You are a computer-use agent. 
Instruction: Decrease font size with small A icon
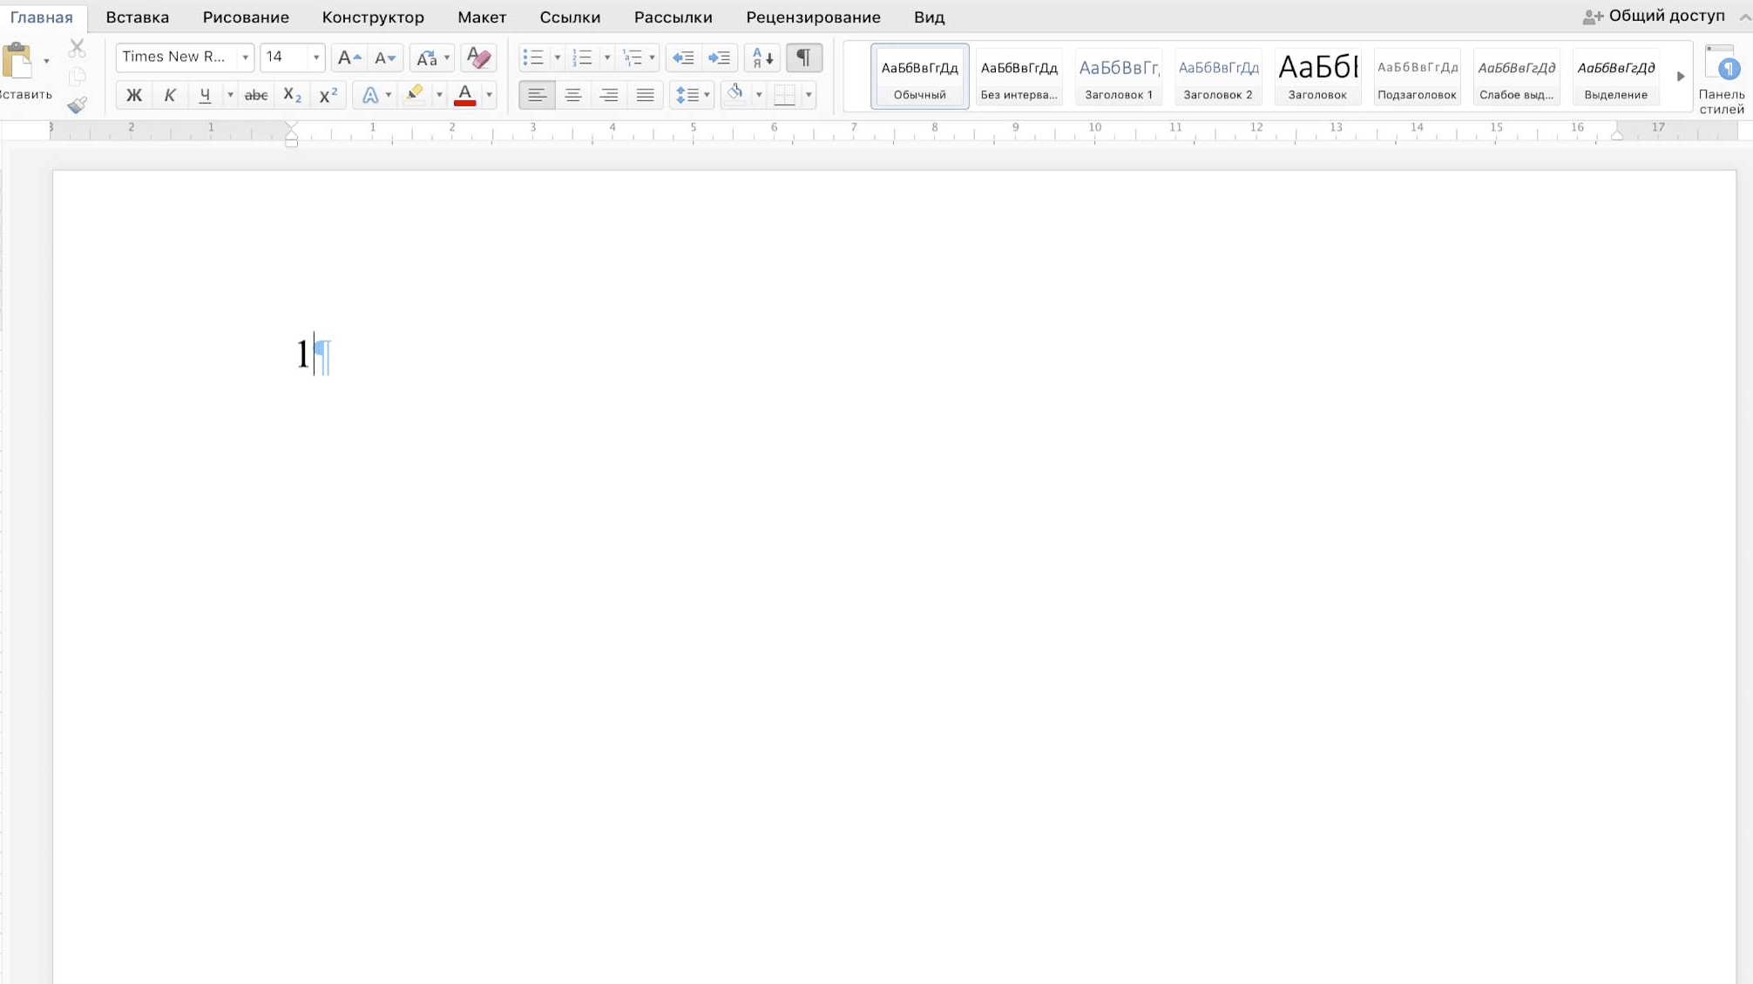pos(384,57)
